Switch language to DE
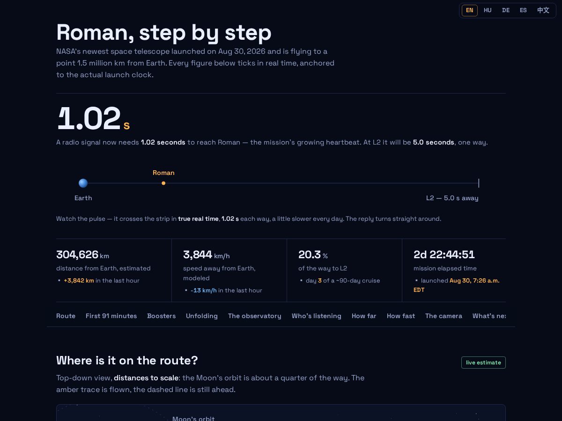The image size is (562, 421). [506, 10]
